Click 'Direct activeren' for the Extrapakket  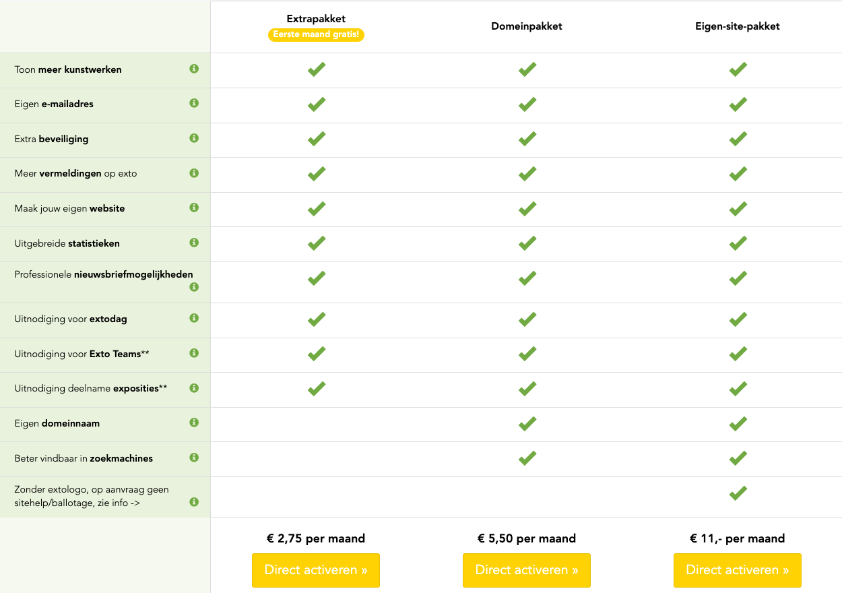click(316, 570)
